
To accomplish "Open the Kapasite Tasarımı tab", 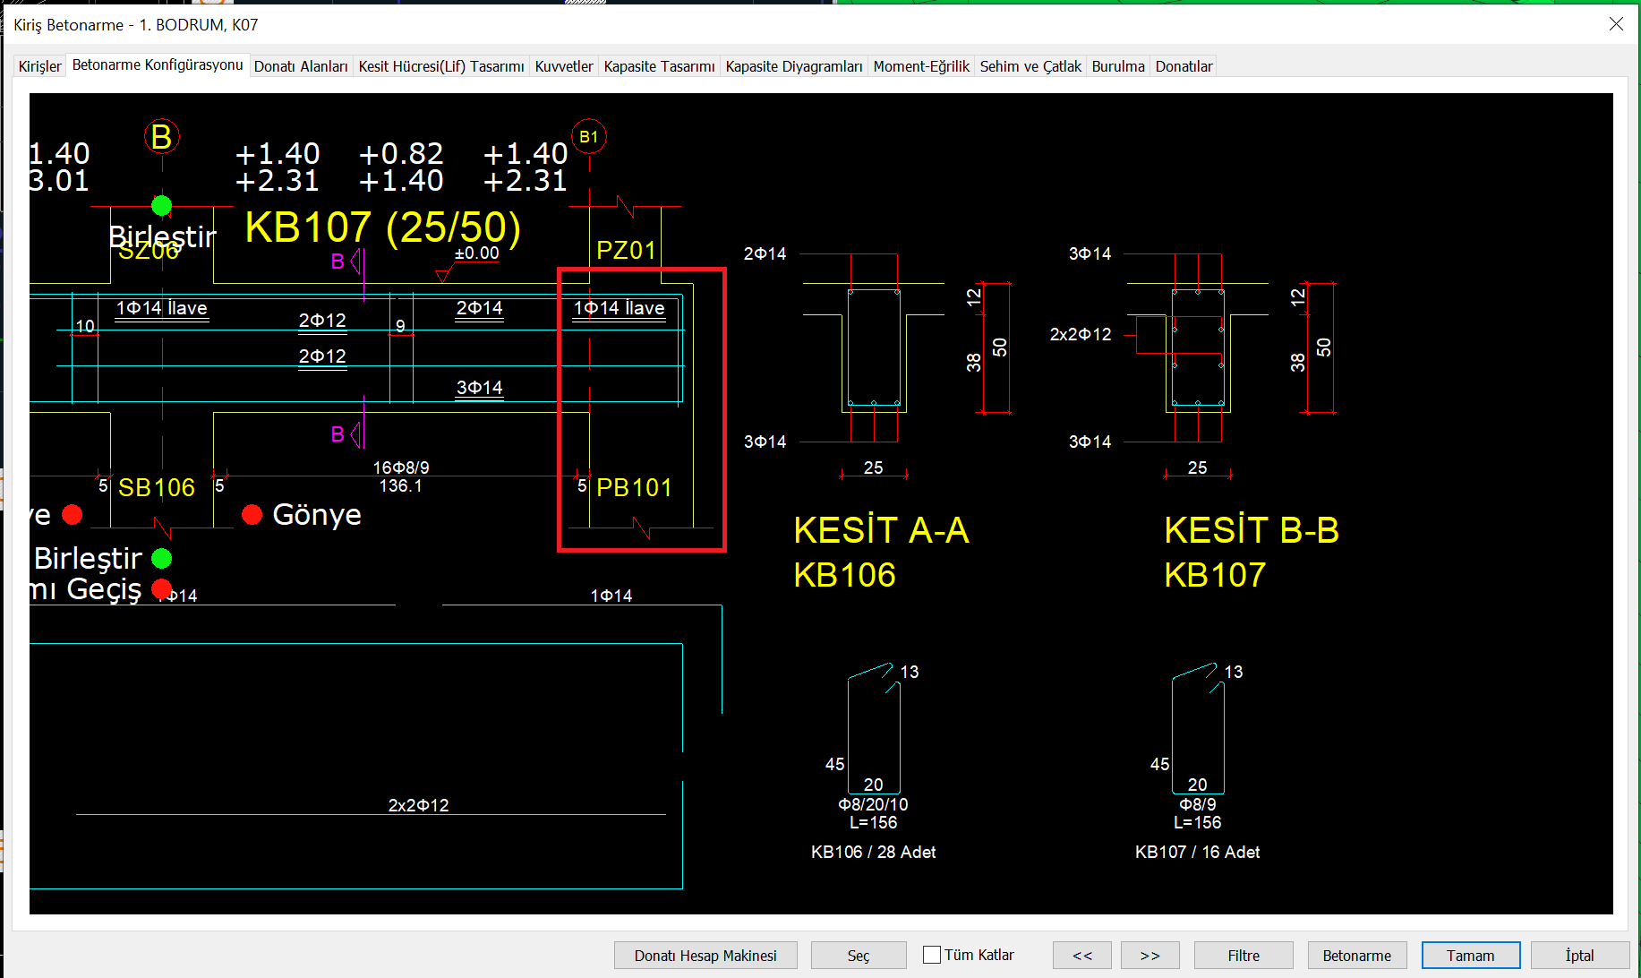I will tap(659, 66).
